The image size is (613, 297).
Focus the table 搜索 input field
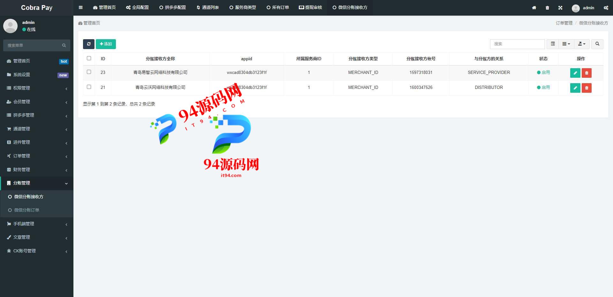coord(517,44)
